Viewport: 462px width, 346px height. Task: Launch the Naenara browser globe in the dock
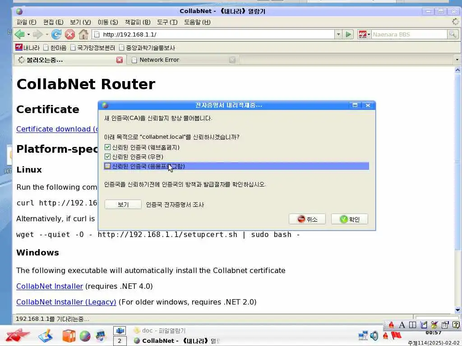point(85,336)
